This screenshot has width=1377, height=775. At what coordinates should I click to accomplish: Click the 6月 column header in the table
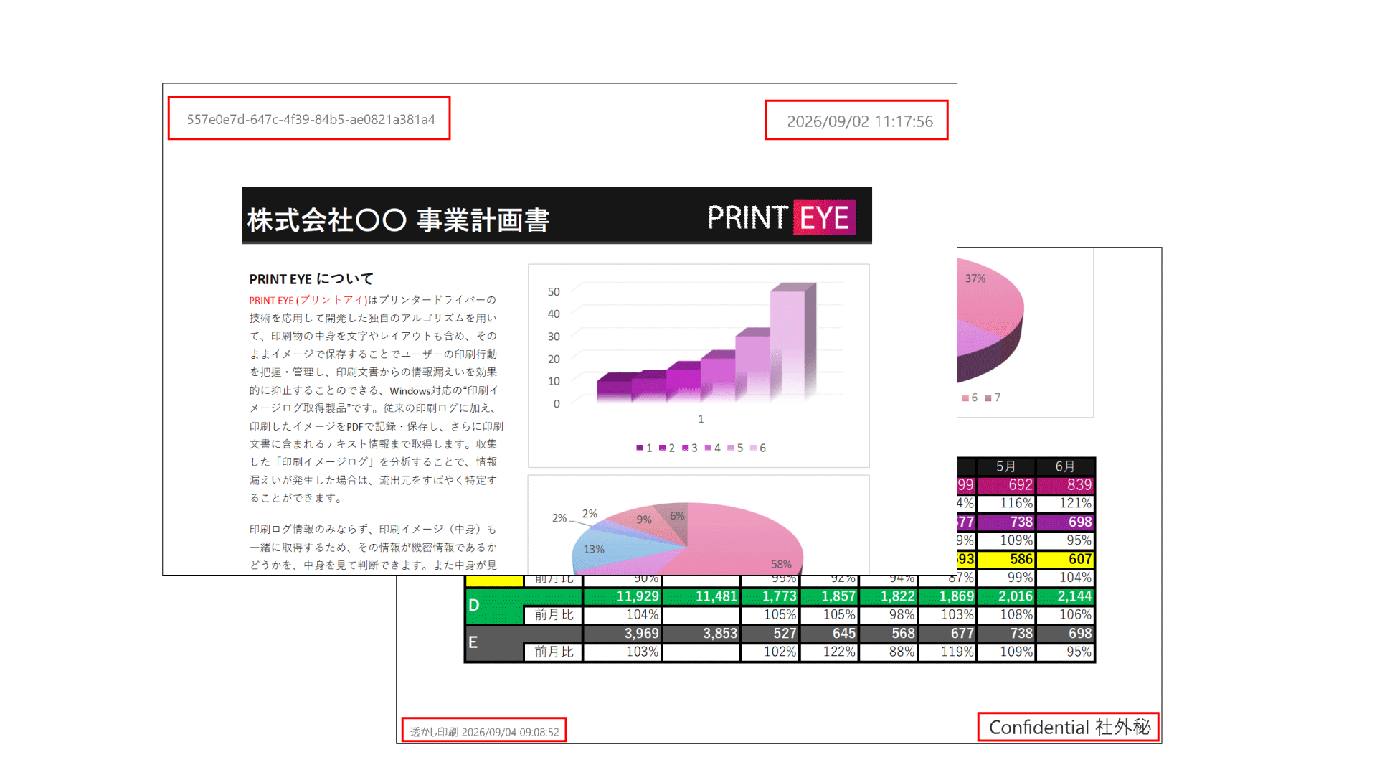[1065, 466]
